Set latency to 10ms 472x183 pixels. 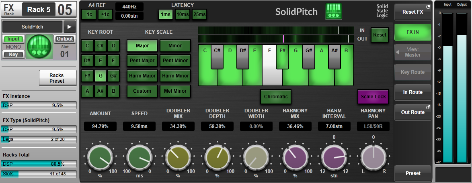tap(183, 14)
